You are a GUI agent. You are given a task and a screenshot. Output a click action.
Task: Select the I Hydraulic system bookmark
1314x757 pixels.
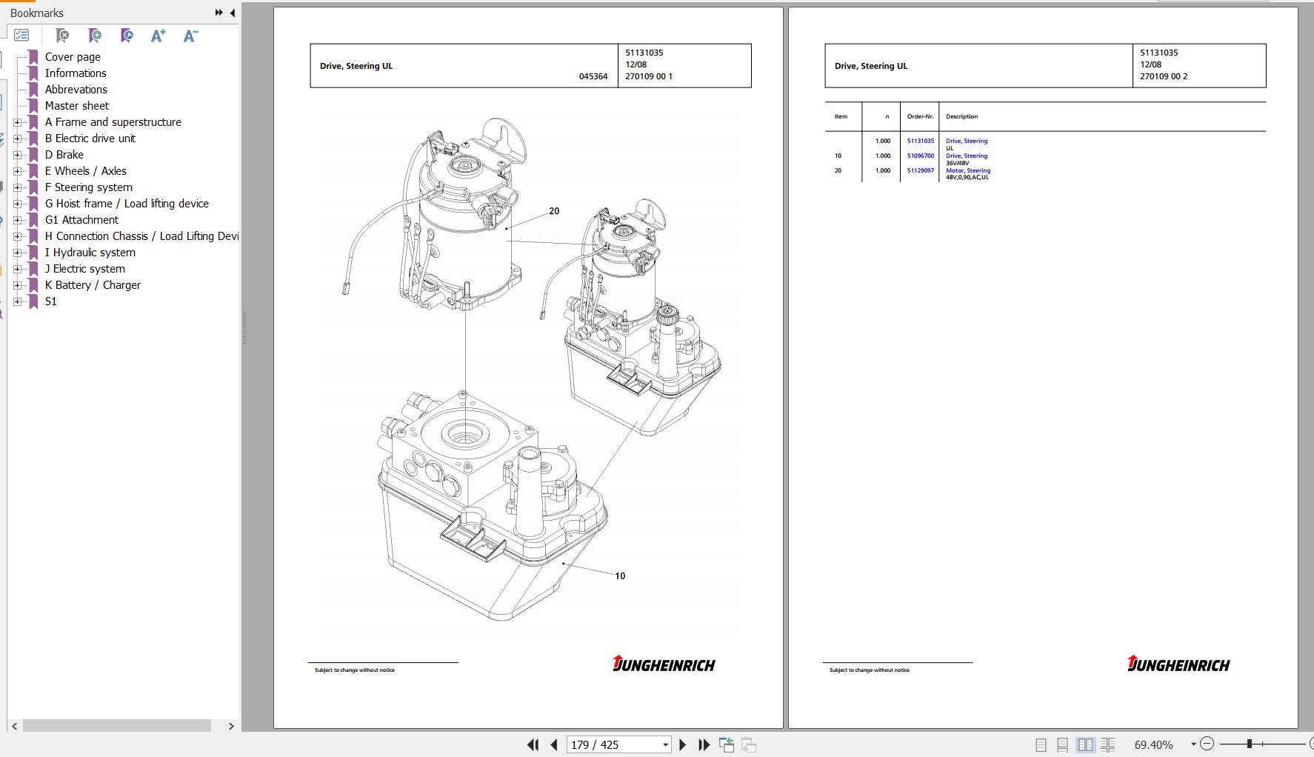pyautogui.click(x=90, y=253)
